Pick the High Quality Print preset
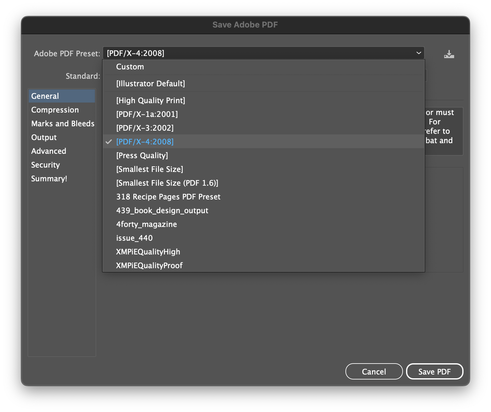 pyautogui.click(x=264, y=101)
